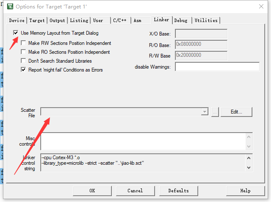Select the Linker tab

[x=161, y=20]
